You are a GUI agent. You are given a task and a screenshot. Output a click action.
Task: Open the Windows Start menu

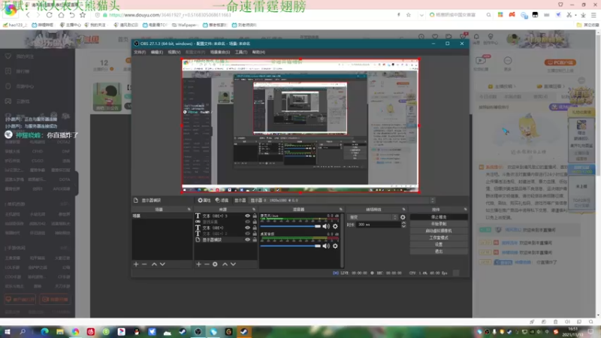pyautogui.click(x=8, y=331)
